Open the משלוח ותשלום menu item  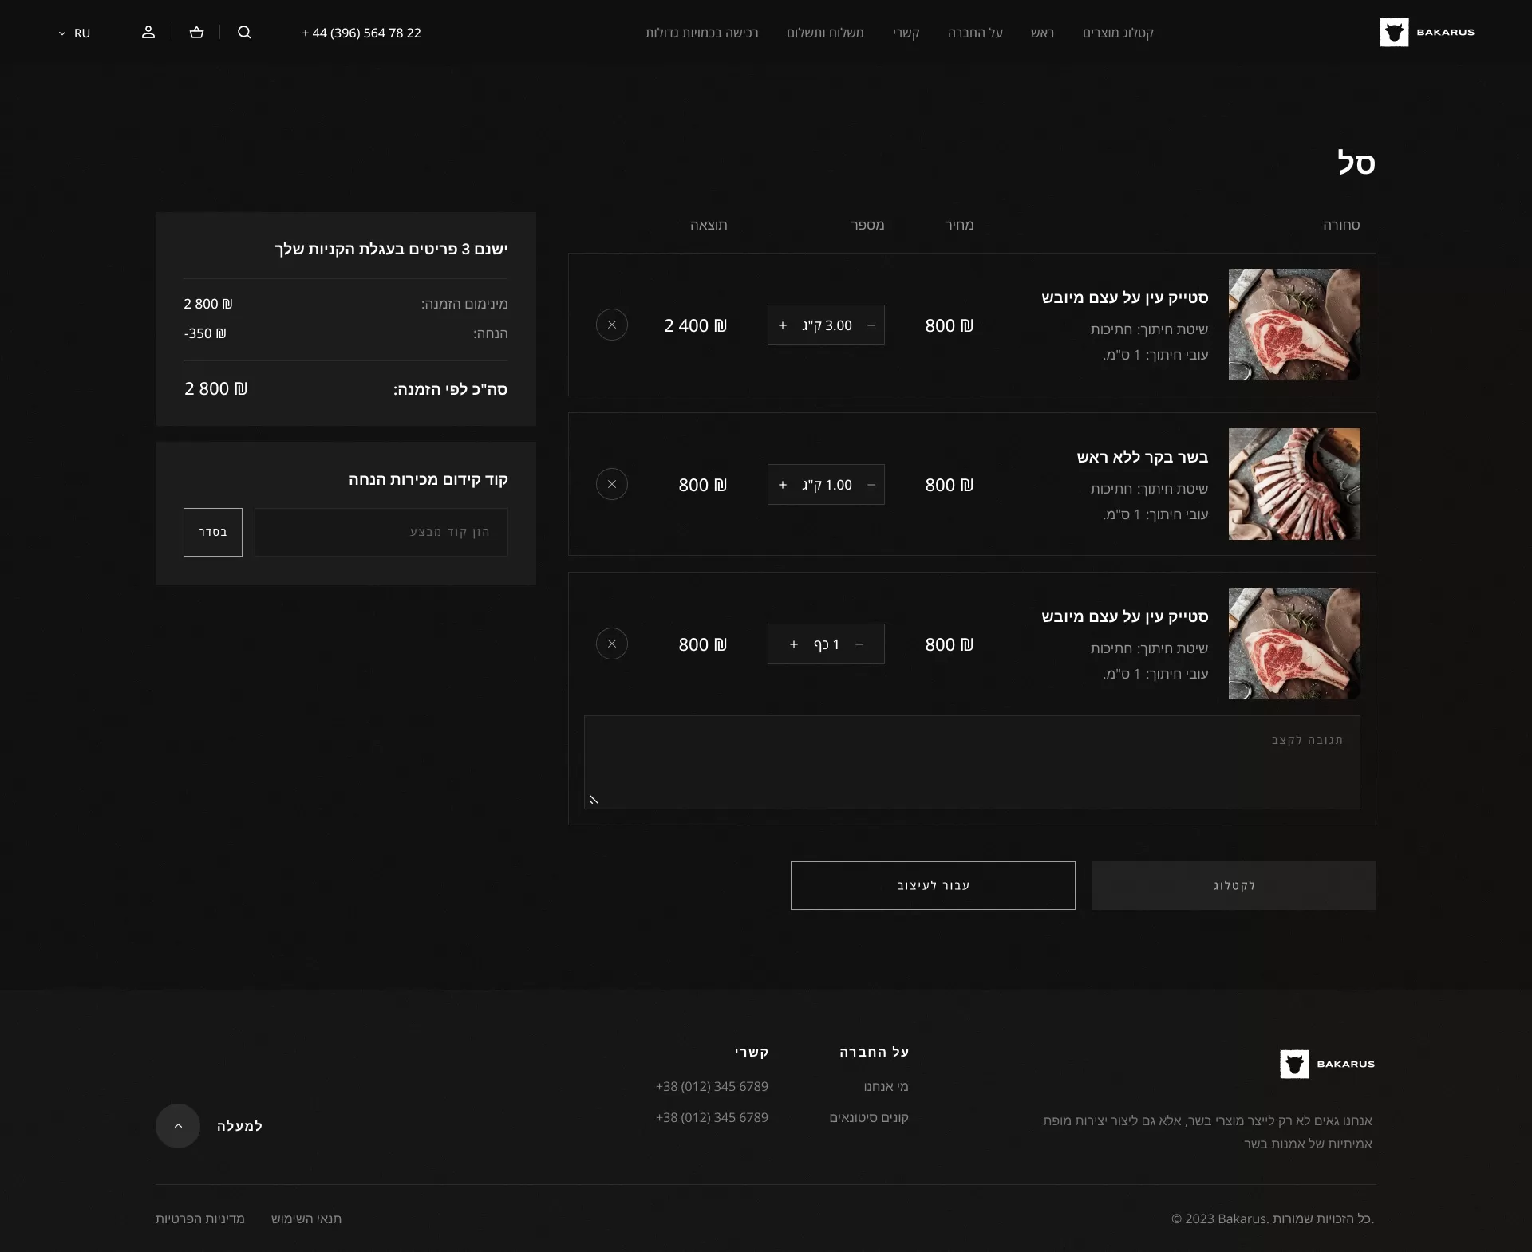point(826,33)
